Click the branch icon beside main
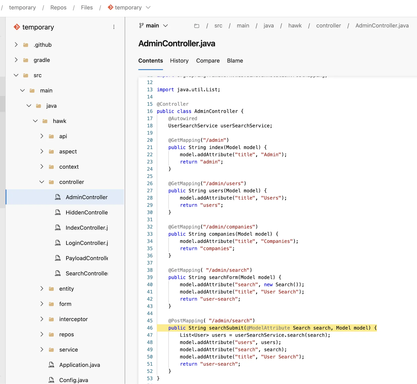417x384 pixels. coord(141,26)
